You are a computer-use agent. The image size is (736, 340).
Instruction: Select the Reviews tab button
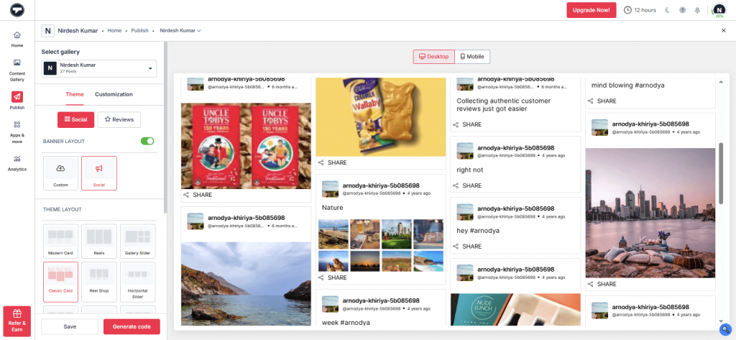119,119
